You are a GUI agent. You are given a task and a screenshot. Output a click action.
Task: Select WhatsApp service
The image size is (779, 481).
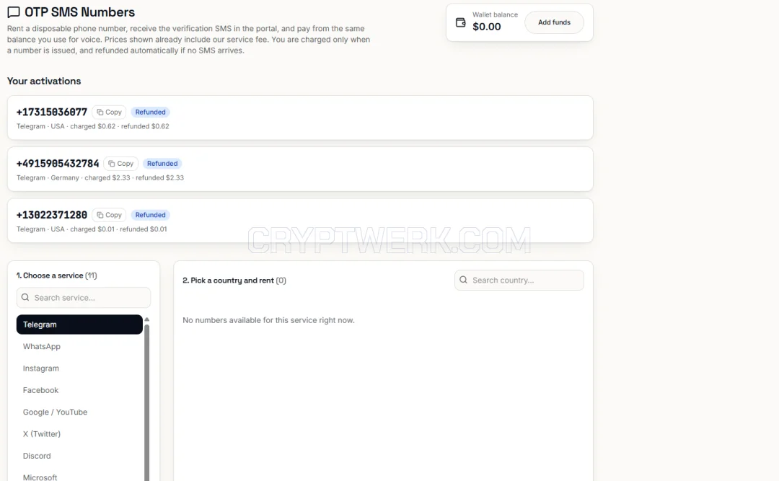point(79,346)
